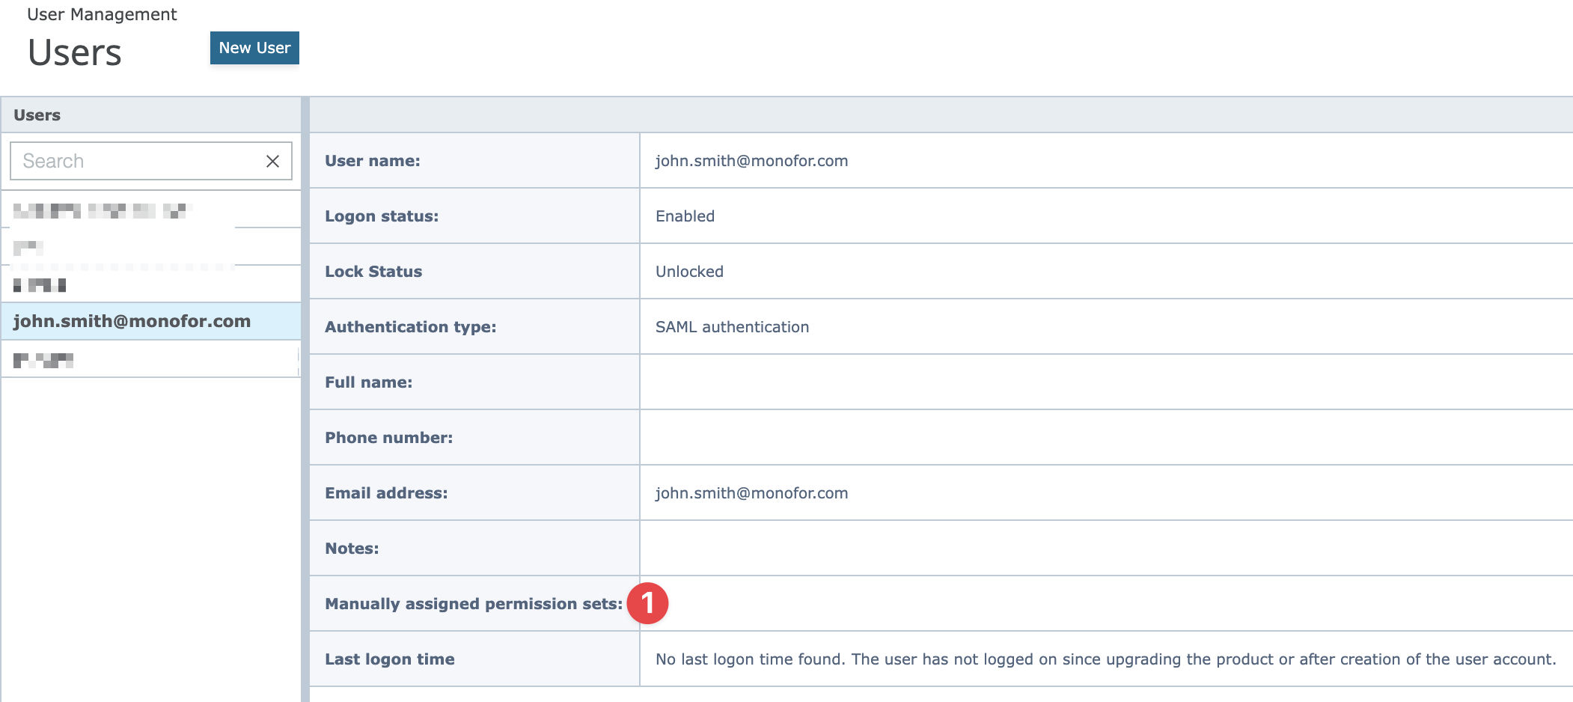Viewport: 1573px width, 702px height.
Task: Click the empty Full name field
Action: click(823, 382)
